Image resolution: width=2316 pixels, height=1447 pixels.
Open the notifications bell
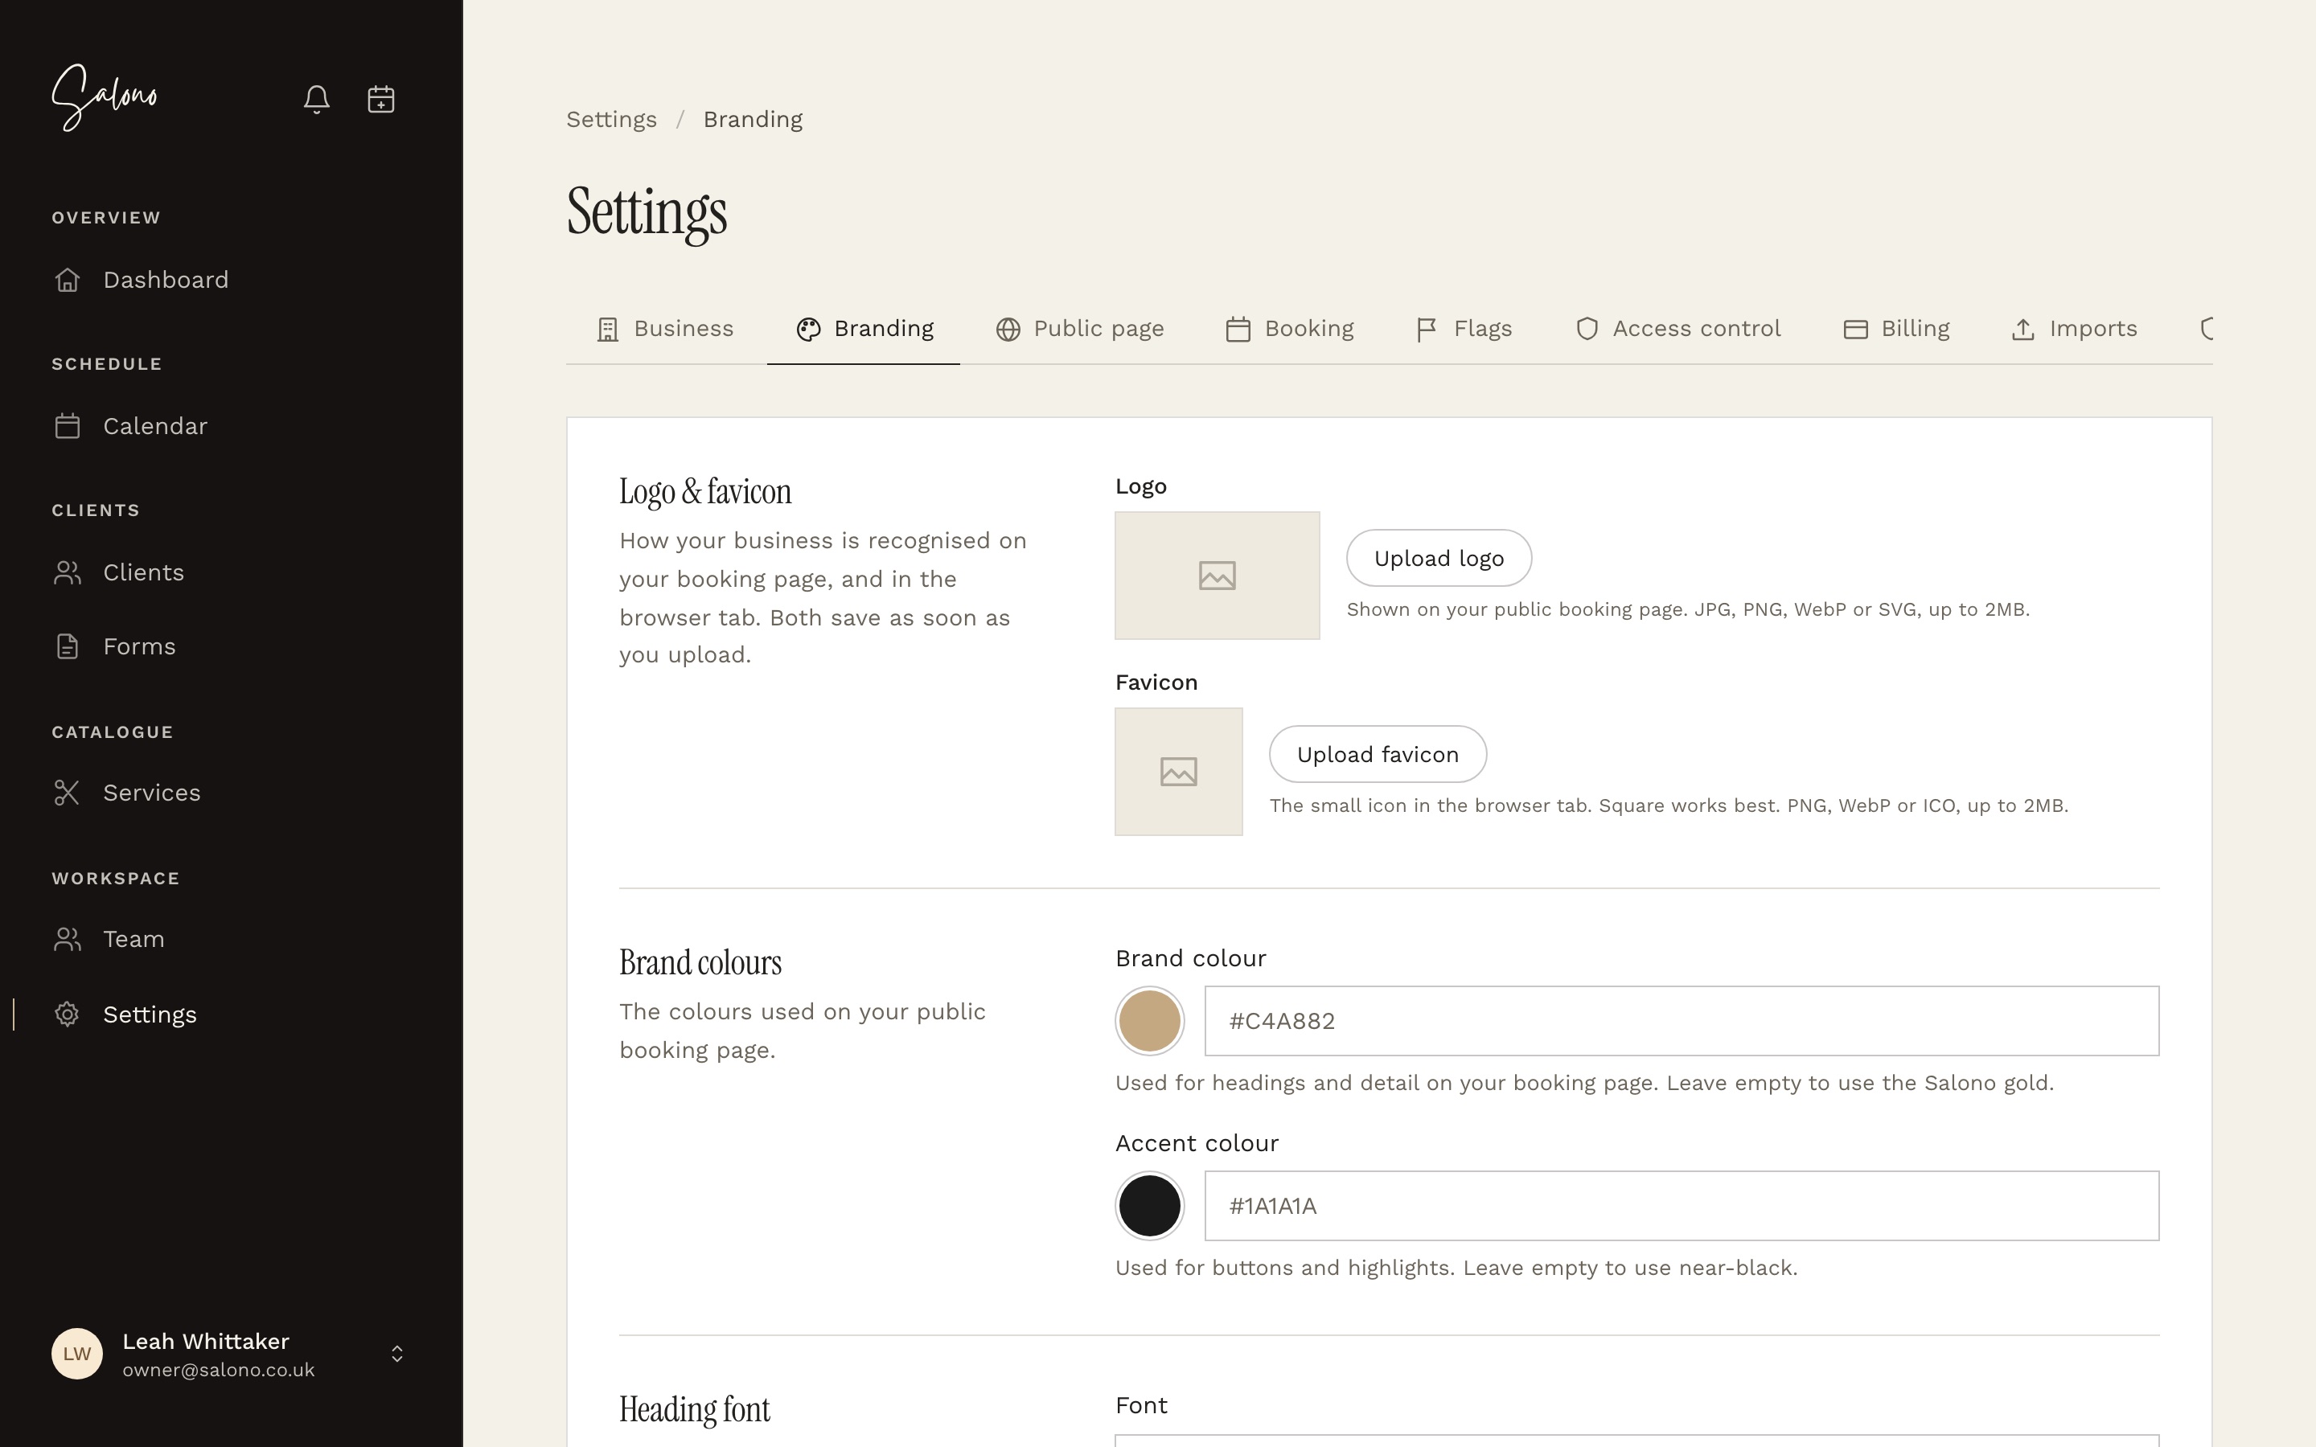(x=317, y=100)
